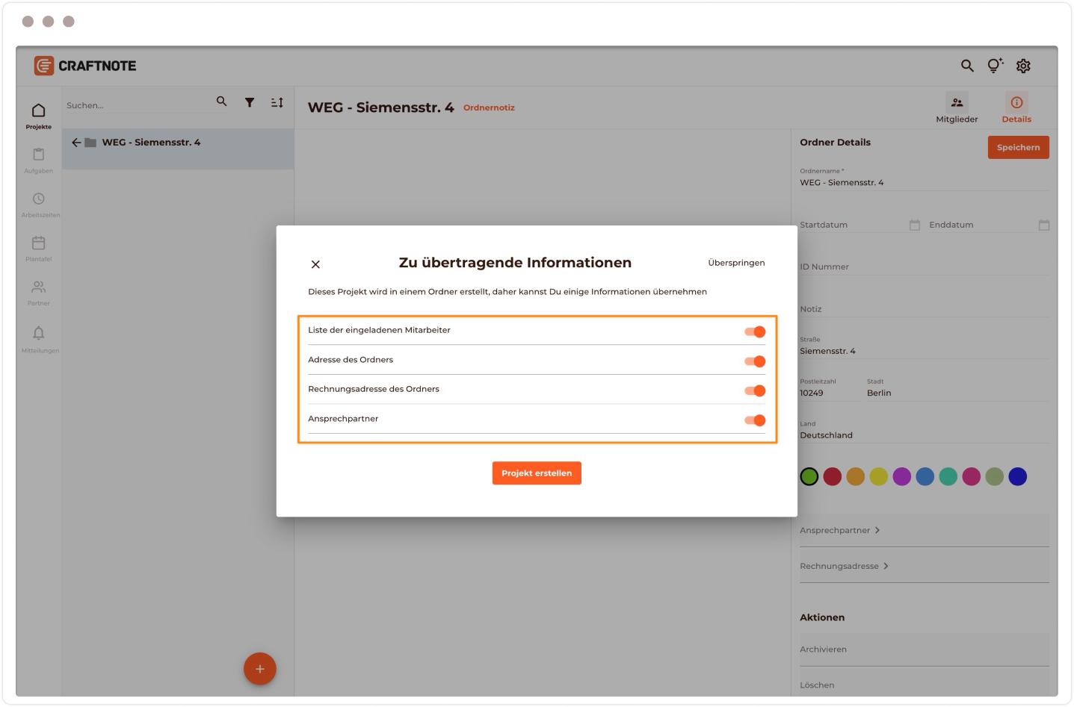Disable the Adresse des Ordners toggle
1074x707 pixels.
pyautogui.click(x=755, y=361)
